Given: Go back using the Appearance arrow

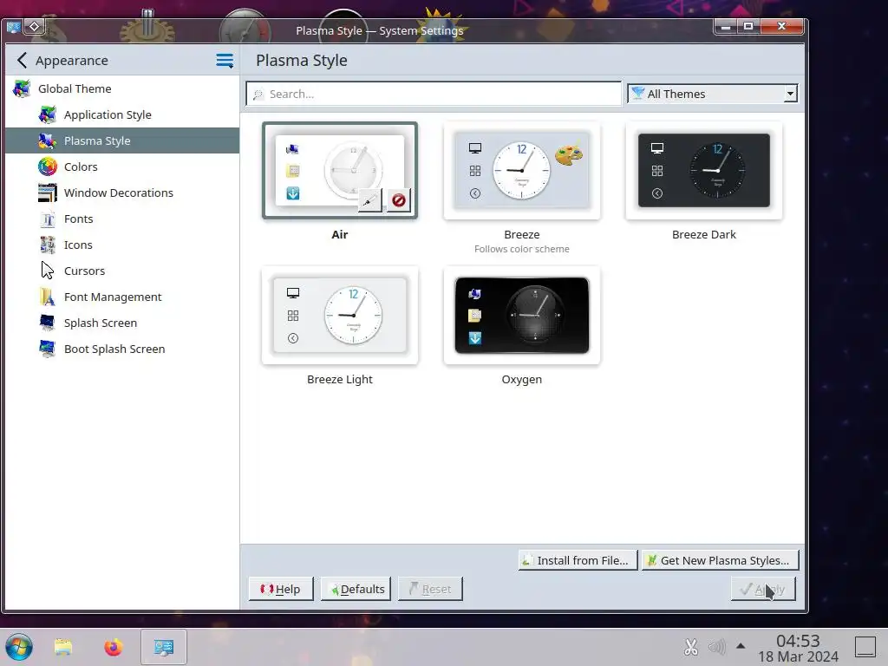Looking at the screenshot, I should click(22, 60).
